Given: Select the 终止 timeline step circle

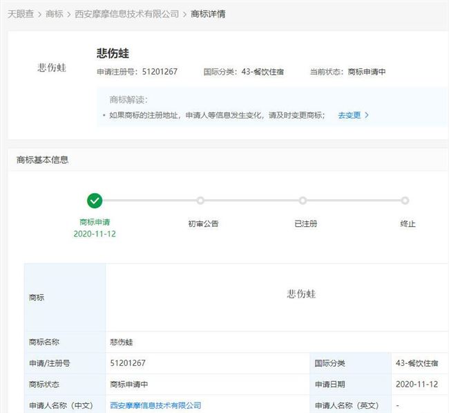Looking at the screenshot, I should 405,201.
